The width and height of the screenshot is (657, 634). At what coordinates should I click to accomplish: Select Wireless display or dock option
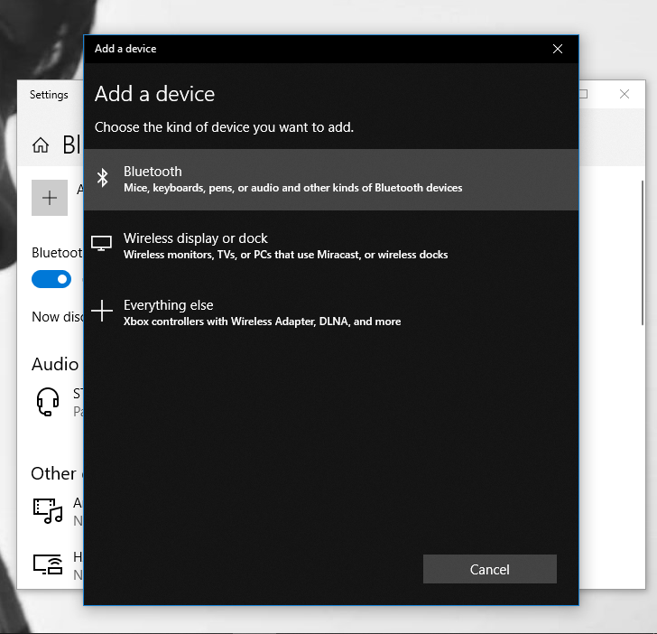[x=330, y=246]
